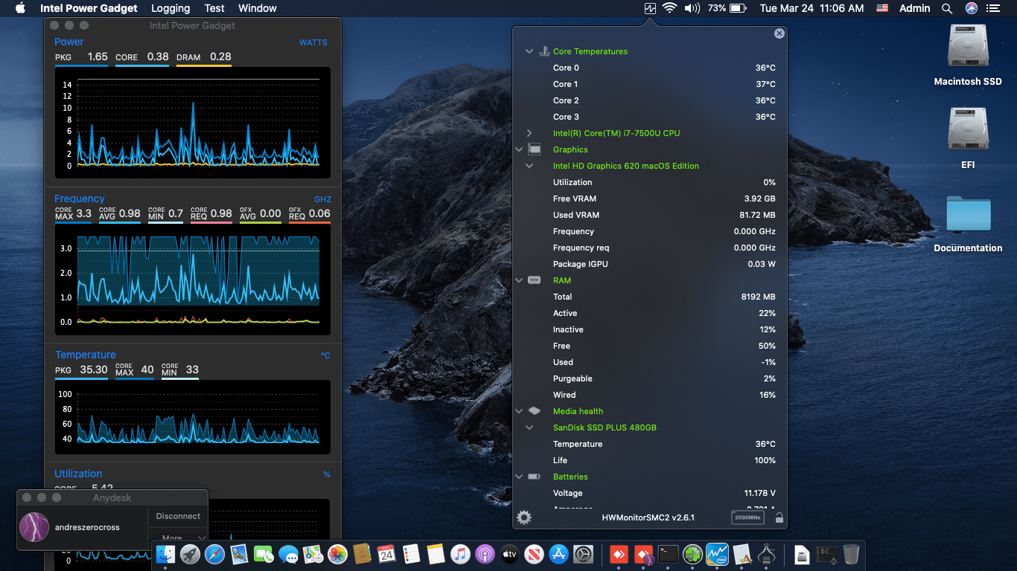Click the Wi-Fi icon in the menu bar
The height and width of the screenshot is (571, 1017).
pos(669,8)
